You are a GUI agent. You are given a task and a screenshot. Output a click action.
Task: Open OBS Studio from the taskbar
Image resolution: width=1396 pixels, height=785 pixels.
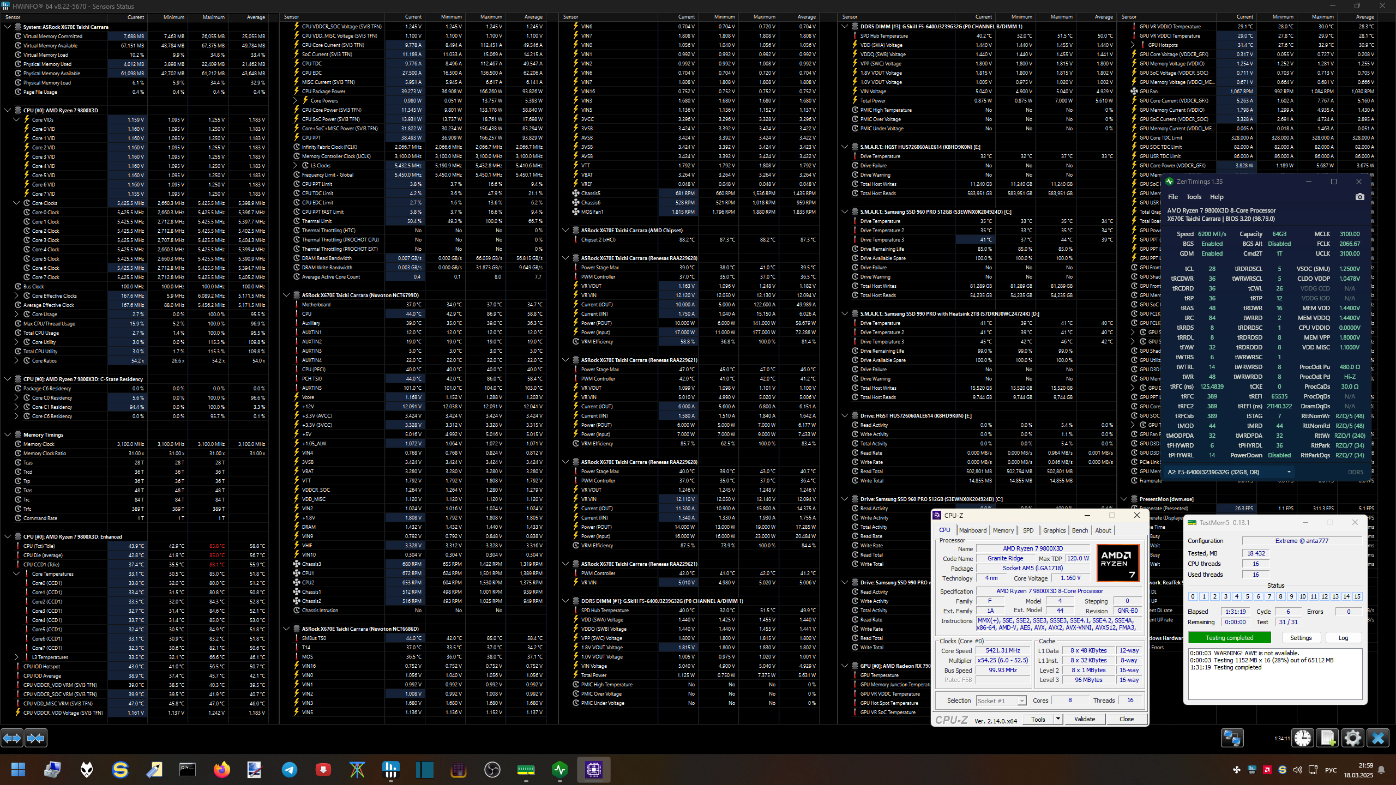(492, 770)
